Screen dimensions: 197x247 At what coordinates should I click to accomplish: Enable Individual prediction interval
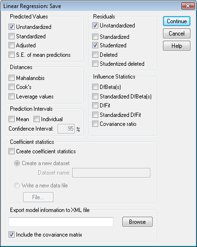36,119
